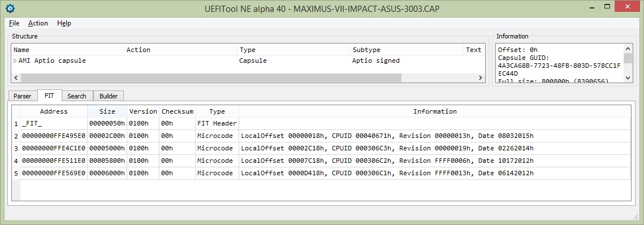The image size is (644, 225).
Task: Select address 00000000FFE569E0 cell
Action: [x=54, y=173]
